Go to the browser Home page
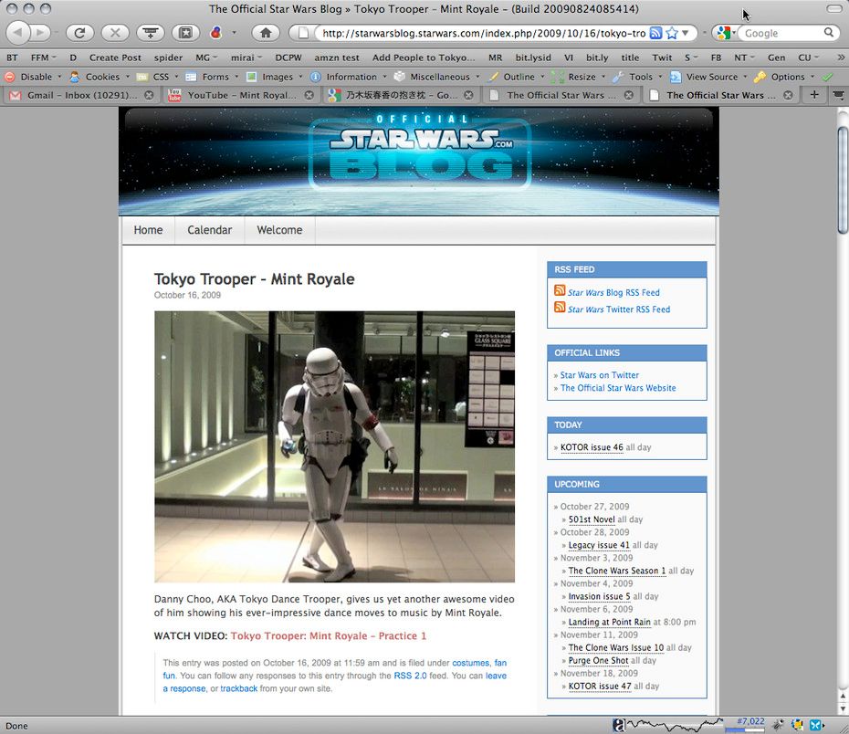The height and width of the screenshot is (734, 849). coord(265,33)
